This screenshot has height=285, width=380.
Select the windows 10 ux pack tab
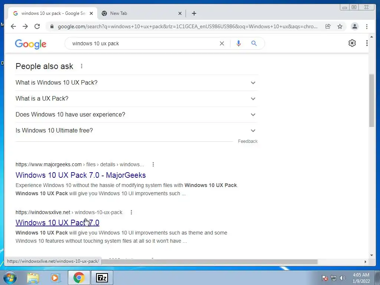coord(53,13)
